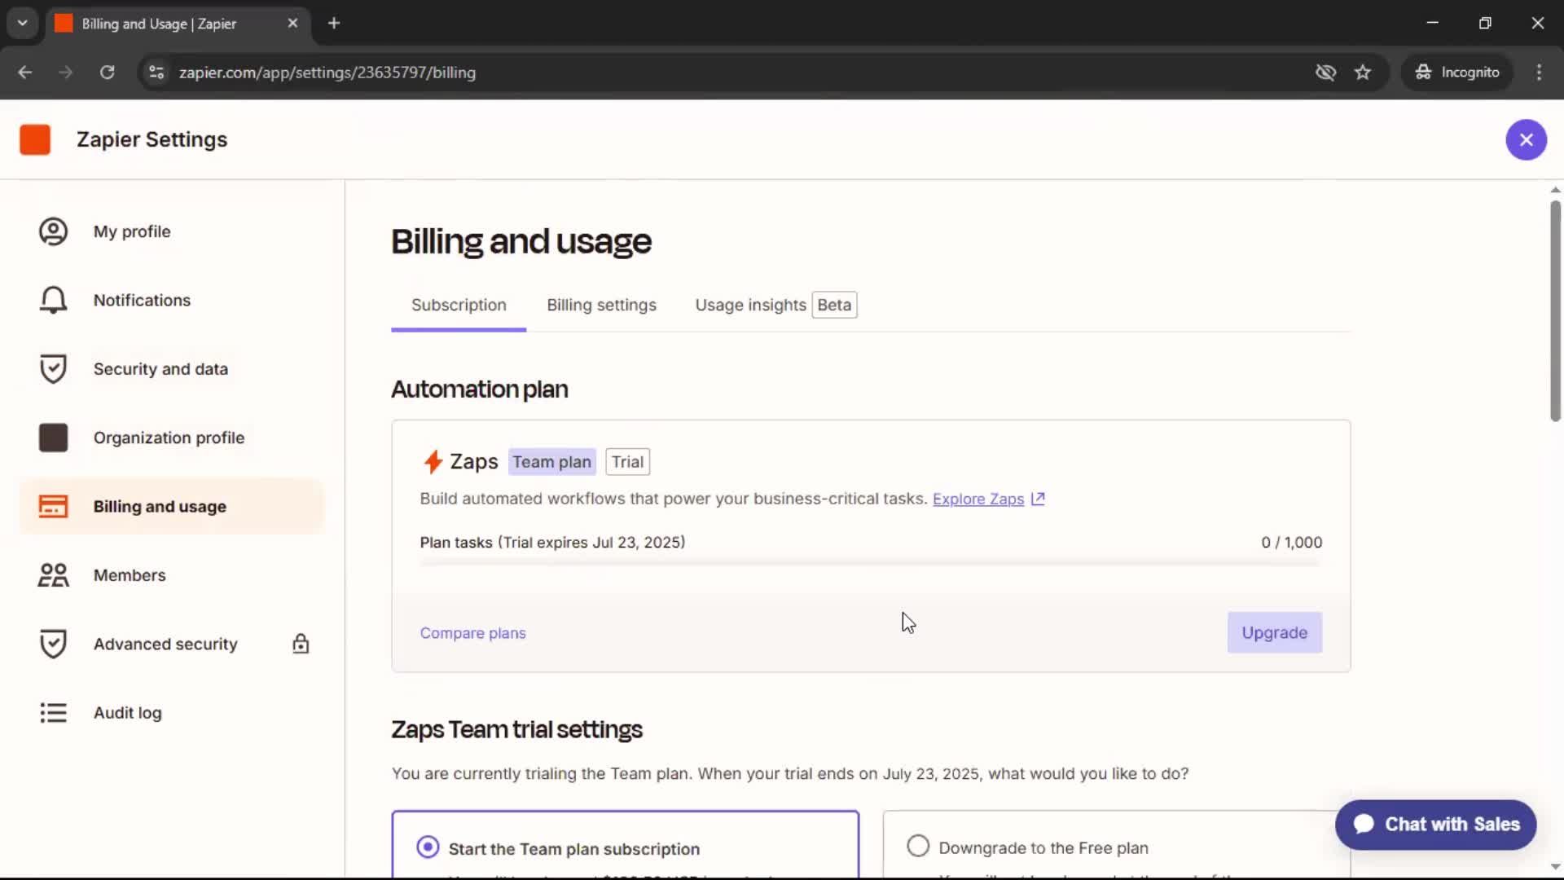Image resolution: width=1564 pixels, height=880 pixels.
Task: Click the Trial badge
Action: tap(627, 462)
